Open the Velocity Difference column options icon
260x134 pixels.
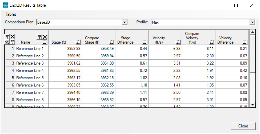[x=245, y=42]
